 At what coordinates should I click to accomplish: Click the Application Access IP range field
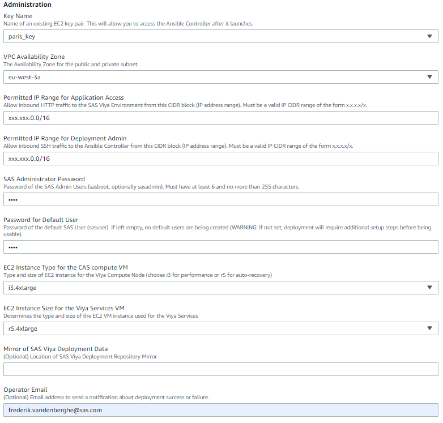click(x=221, y=118)
